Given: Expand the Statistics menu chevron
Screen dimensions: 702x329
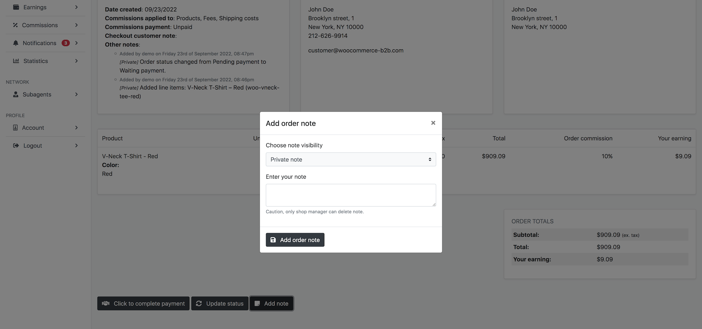Looking at the screenshot, I should pos(76,61).
